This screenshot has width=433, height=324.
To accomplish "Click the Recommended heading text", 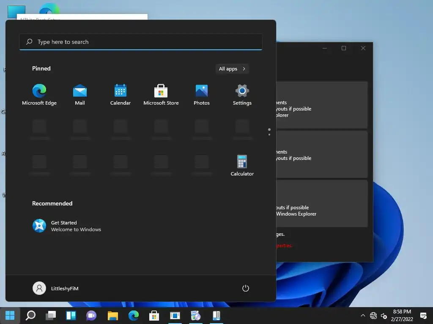I will [x=52, y=203].
